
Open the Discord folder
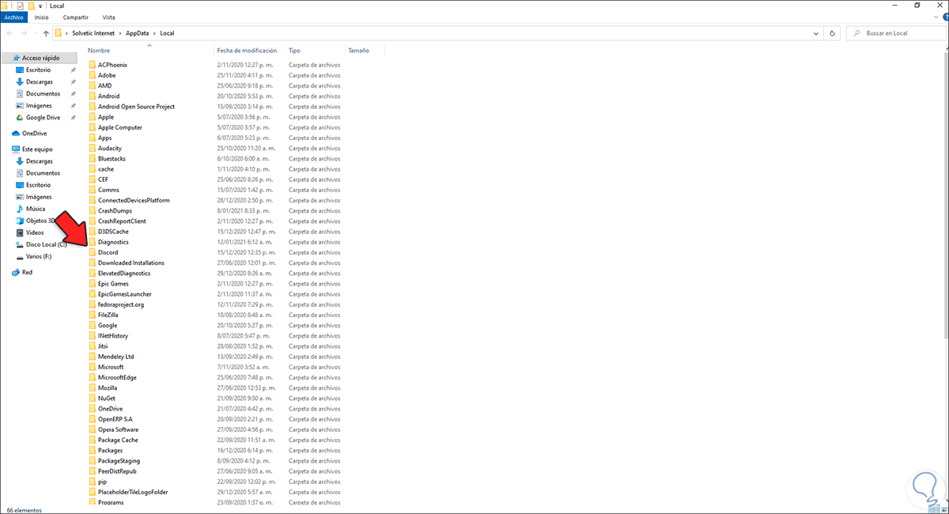coord(108,251)
